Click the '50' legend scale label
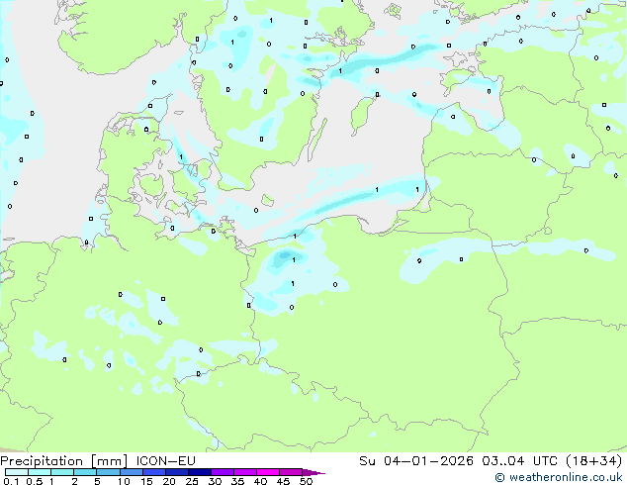The height and width of the screenshot is (485, 627). (x=307, y=481)
